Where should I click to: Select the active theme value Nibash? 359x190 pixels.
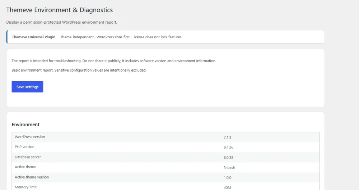click(229, 167)
